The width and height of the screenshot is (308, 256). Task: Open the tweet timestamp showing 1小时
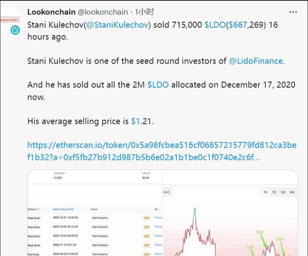[x=145, y=12]
